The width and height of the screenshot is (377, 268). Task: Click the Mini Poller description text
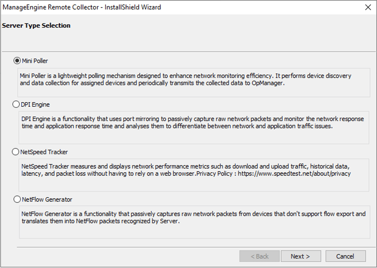[185, 80]
